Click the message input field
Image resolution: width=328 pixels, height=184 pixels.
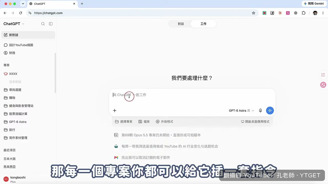(192, 95)
